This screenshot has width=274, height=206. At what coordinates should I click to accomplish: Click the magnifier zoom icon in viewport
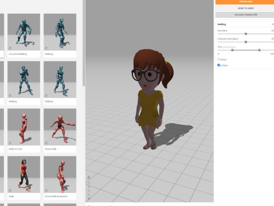point(89,191)
